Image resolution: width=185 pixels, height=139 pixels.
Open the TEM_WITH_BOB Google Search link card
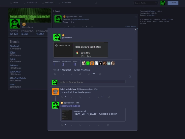tap(93, 115)
